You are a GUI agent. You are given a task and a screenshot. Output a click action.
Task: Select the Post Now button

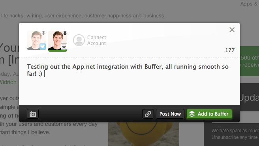(170, 114)
